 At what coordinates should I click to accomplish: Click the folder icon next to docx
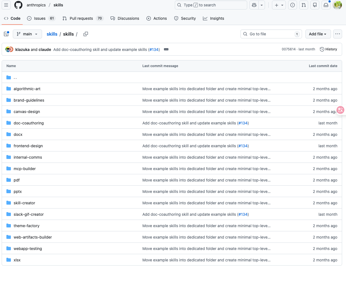point(9,134)
